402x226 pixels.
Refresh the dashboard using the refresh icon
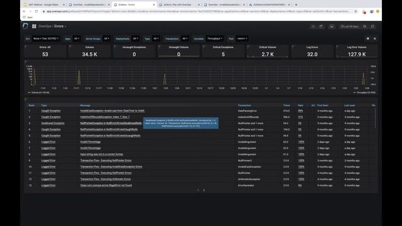click(x=372, y=26)
